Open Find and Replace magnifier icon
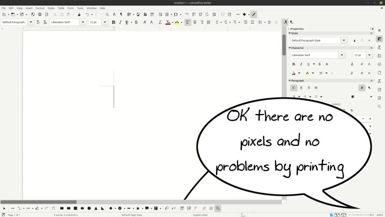 [x=107, y=14]
